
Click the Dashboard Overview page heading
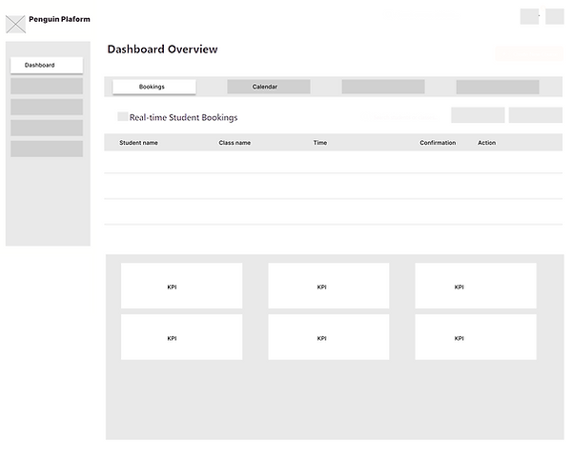click(162, 50)
